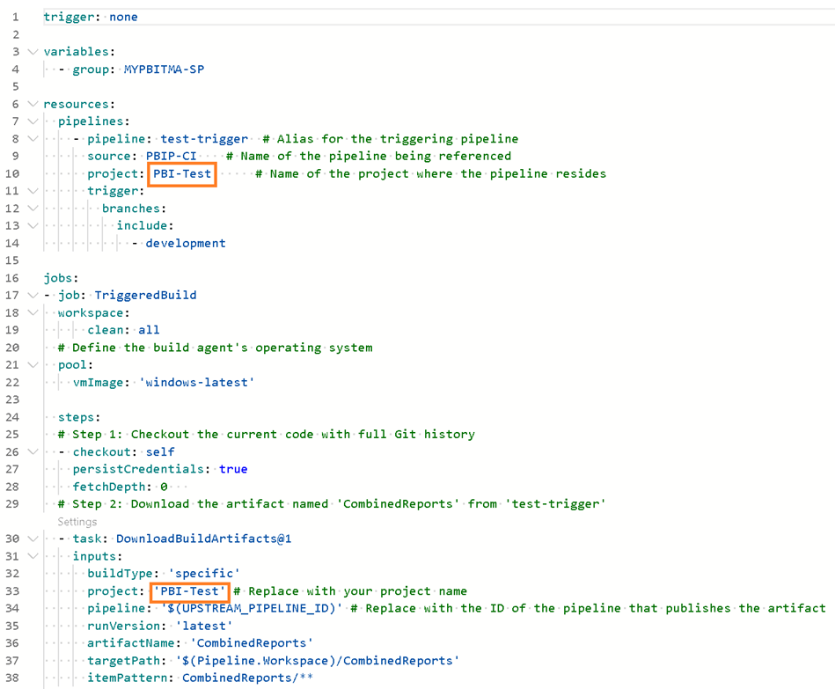Collapse the variables section fold arrow

[33, 52]
